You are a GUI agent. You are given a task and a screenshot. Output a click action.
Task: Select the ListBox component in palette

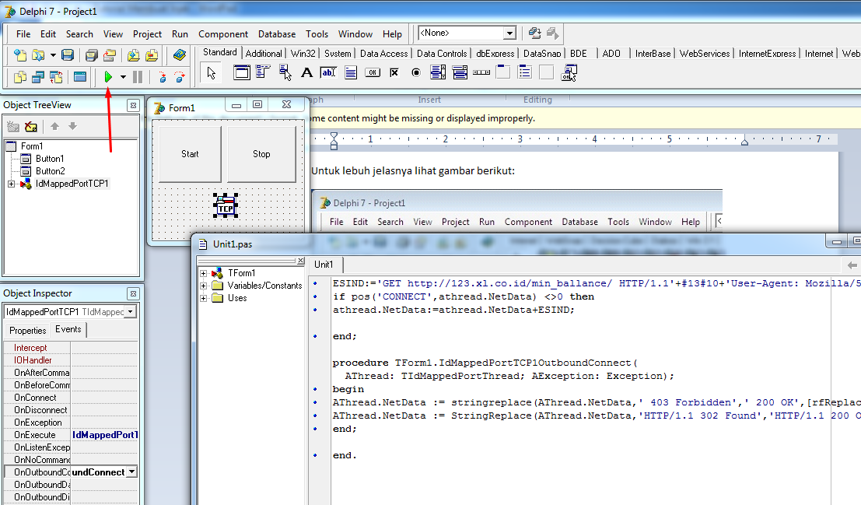(438, 72)
